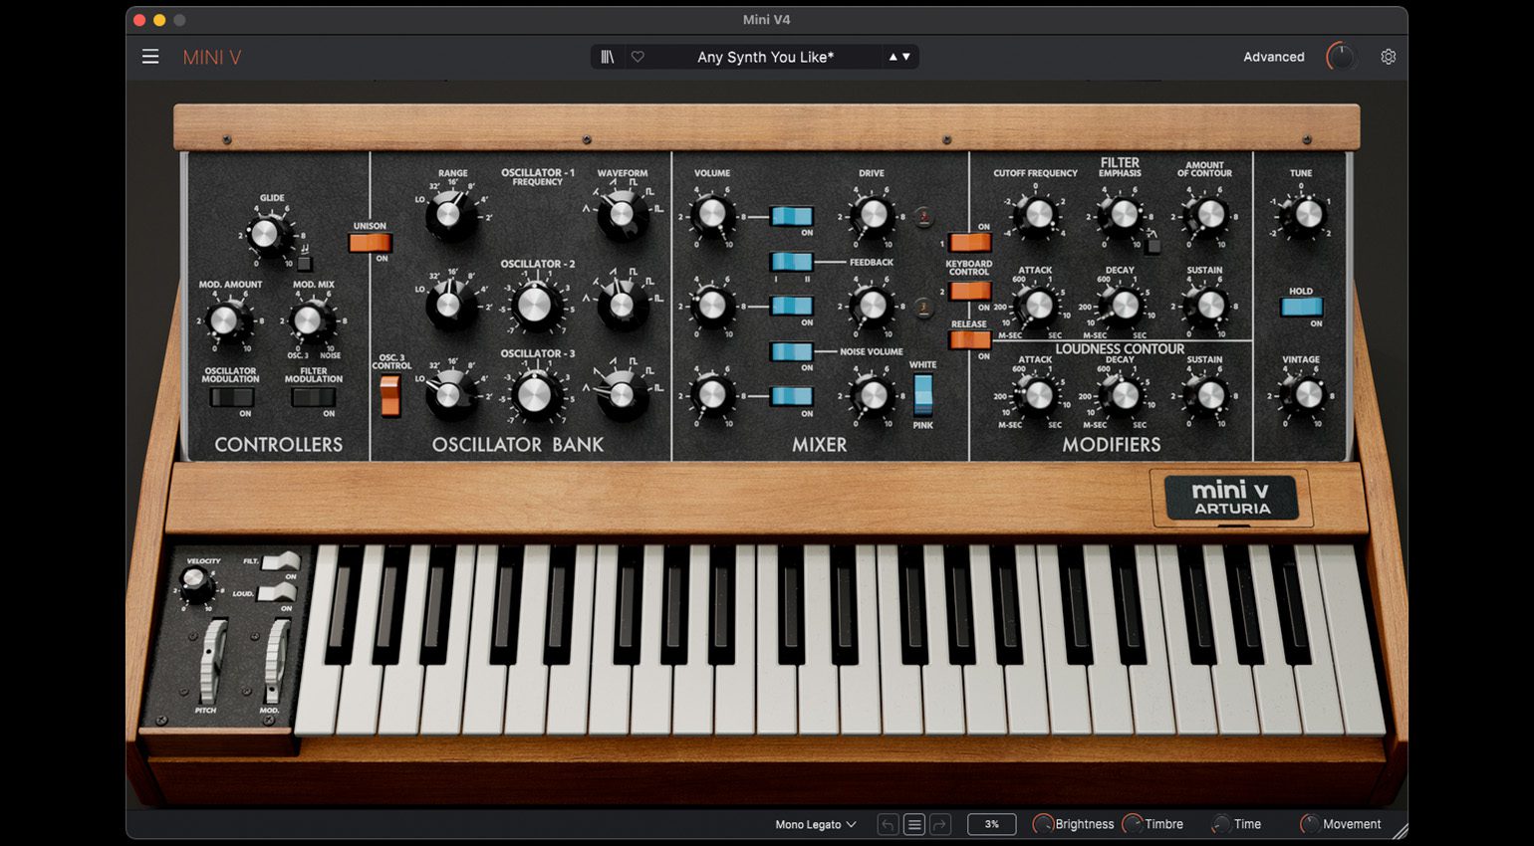Click the Vintage knob
Screen dimensions: 1534x846
coord(1307,395)
